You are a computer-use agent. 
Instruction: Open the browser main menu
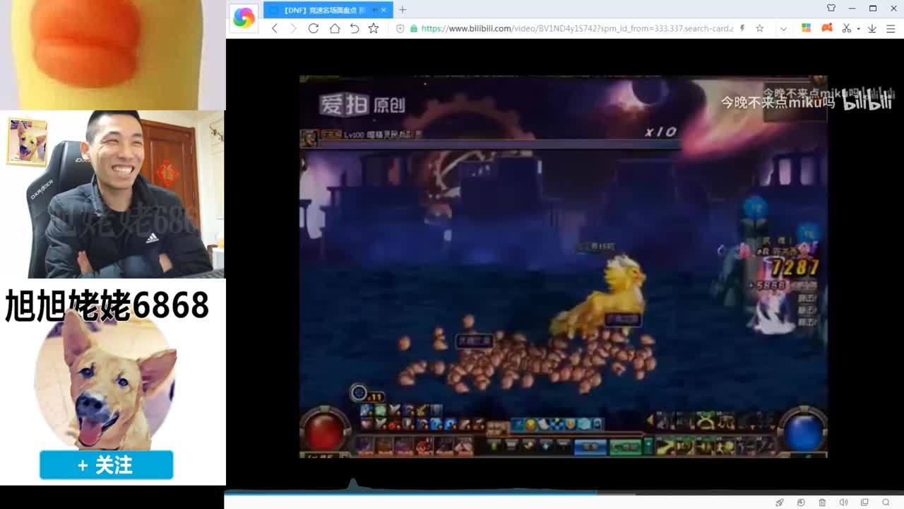pyautogui.click(x=890, y=28)
